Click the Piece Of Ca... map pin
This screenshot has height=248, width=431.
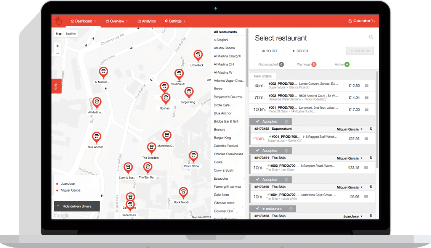[x=194, y=156]
